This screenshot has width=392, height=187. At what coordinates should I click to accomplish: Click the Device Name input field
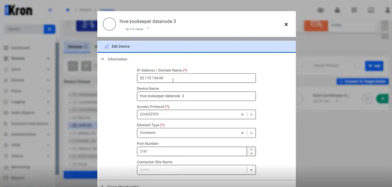[x=196, y=96]
